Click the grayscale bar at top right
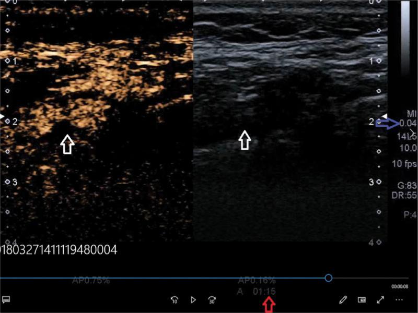418x313 pixels. pos(405,37)
